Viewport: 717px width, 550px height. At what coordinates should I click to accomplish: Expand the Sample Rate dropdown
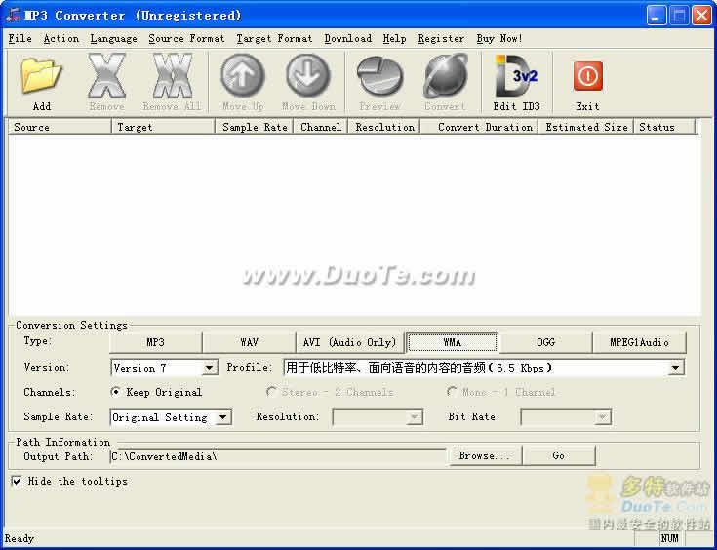[223, 417]
